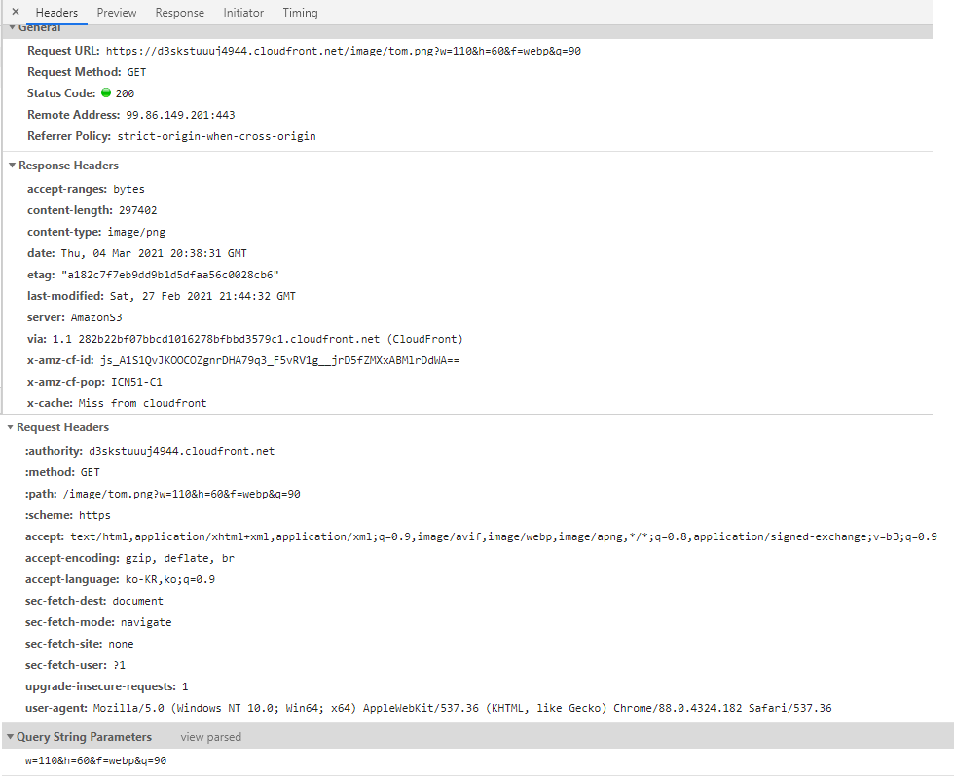Select the Remote Address 99.86.149.201:443

point(180,115)
